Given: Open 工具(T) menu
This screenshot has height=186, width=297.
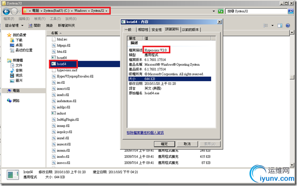Looking at the screenshot, I should [x=55, y=19].
